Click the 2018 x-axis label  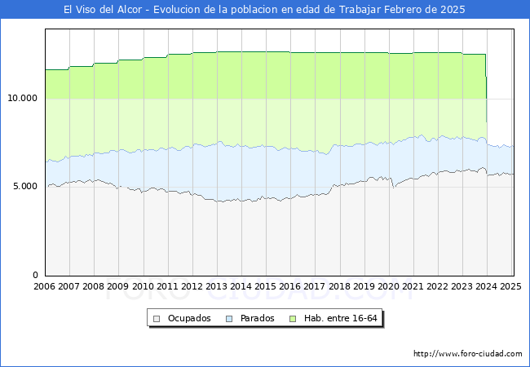(340, 286)
